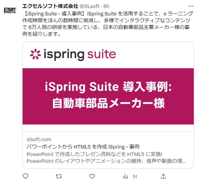Image resolution: width=198 pixels, height=186 pixels.
Task: Click the XLsoft profile avatar logo
Action: (x=10, y=10)
